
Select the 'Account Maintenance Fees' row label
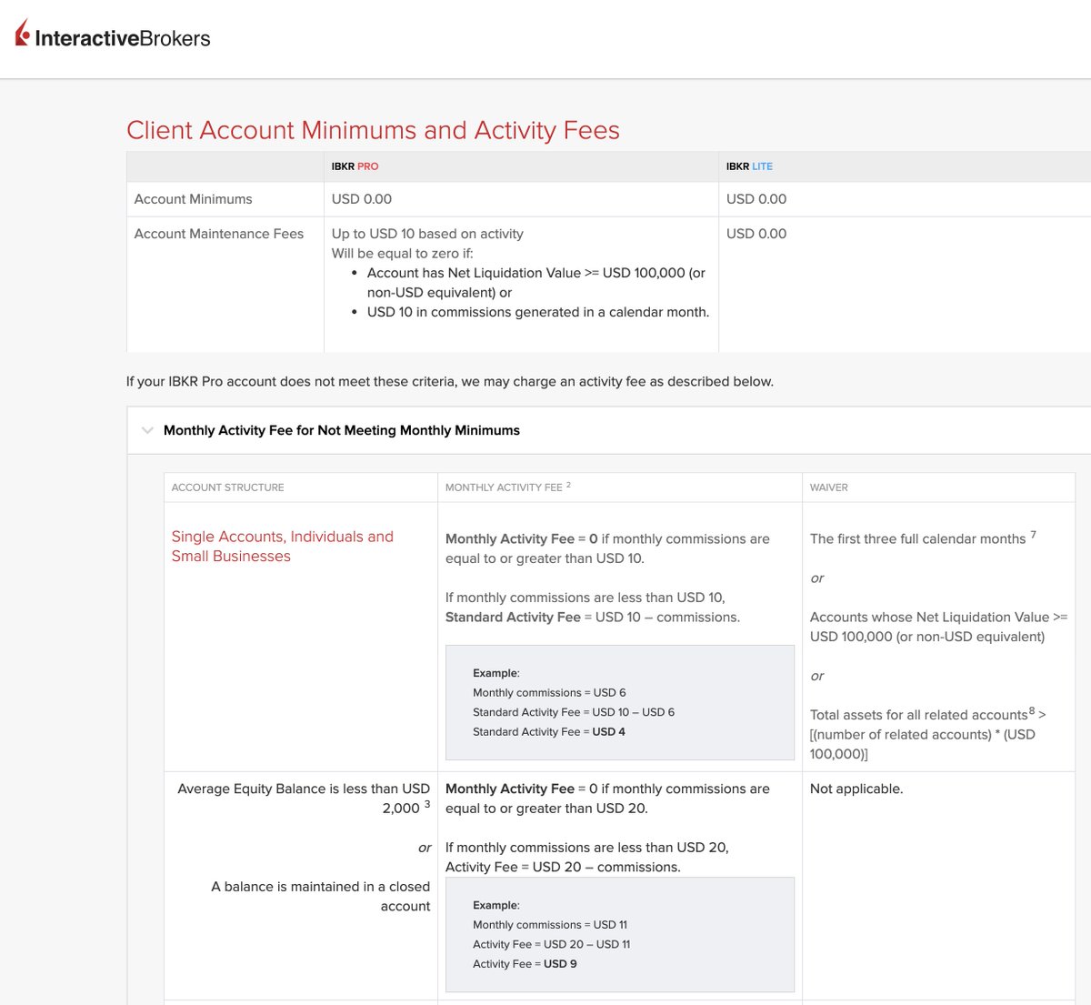[219, 234]
